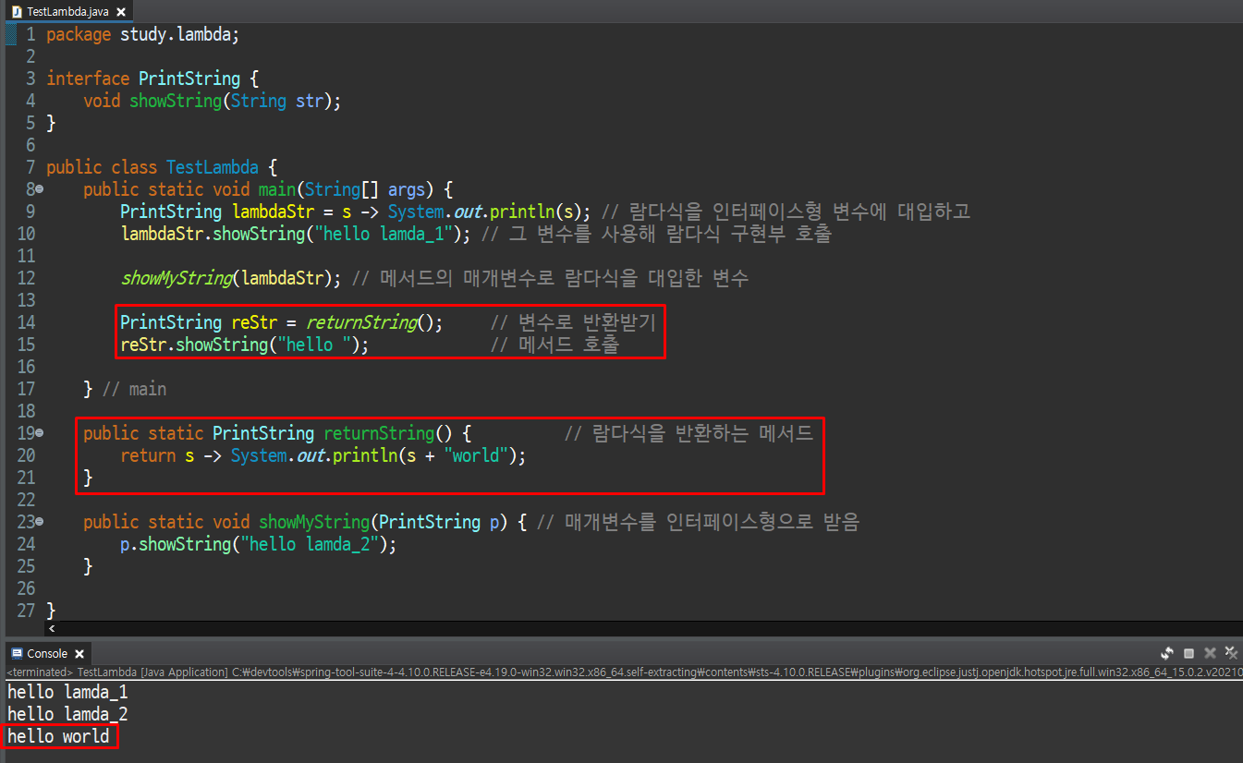Collapse the returnString method fold marker
The height and width of the screenshot is (763, 1243).
pos(39,433)
